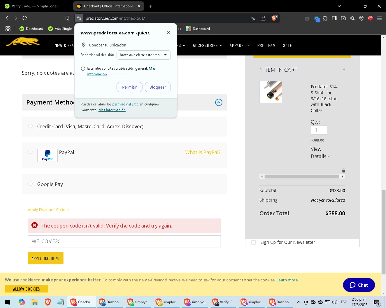
Task: Click the discount code input field
Action: click(x=124, y=241)
